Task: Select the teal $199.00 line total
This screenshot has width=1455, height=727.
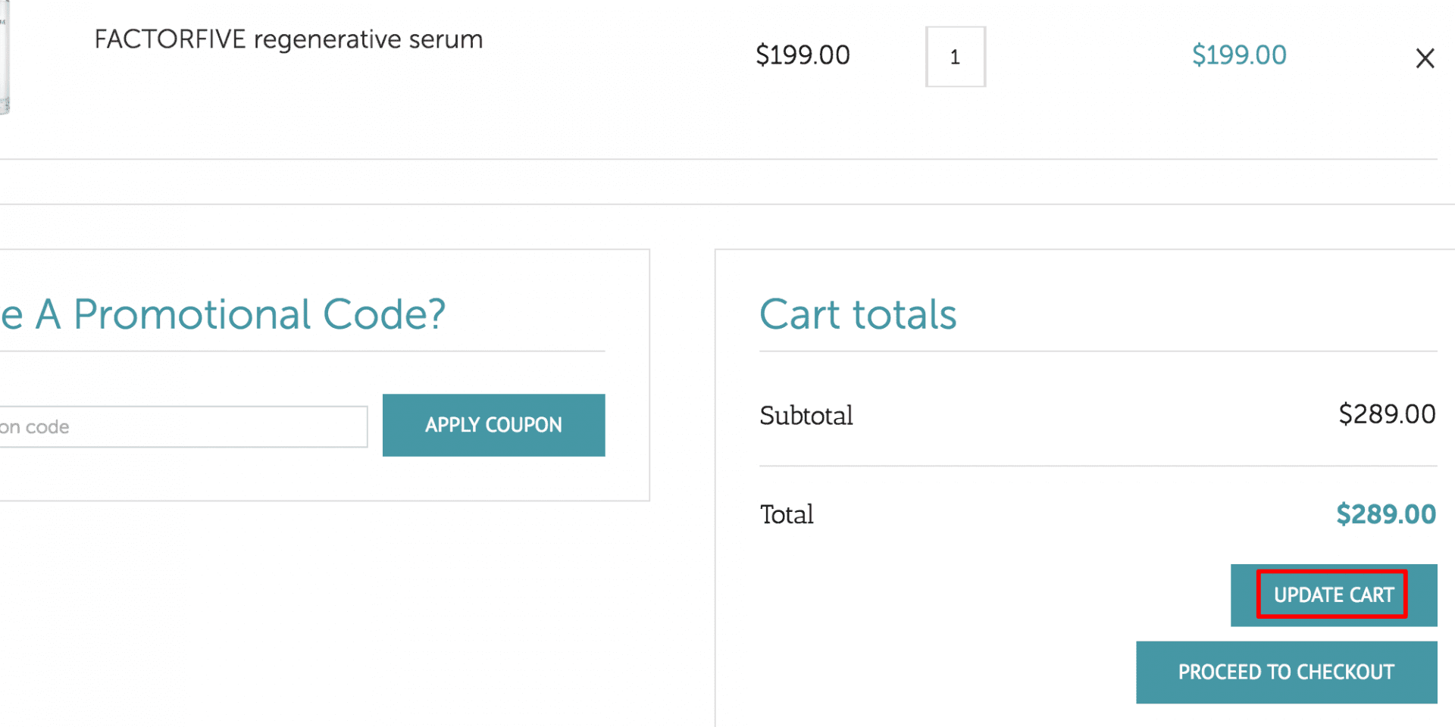Action: pyautogui.click(x=1239, y=55)
